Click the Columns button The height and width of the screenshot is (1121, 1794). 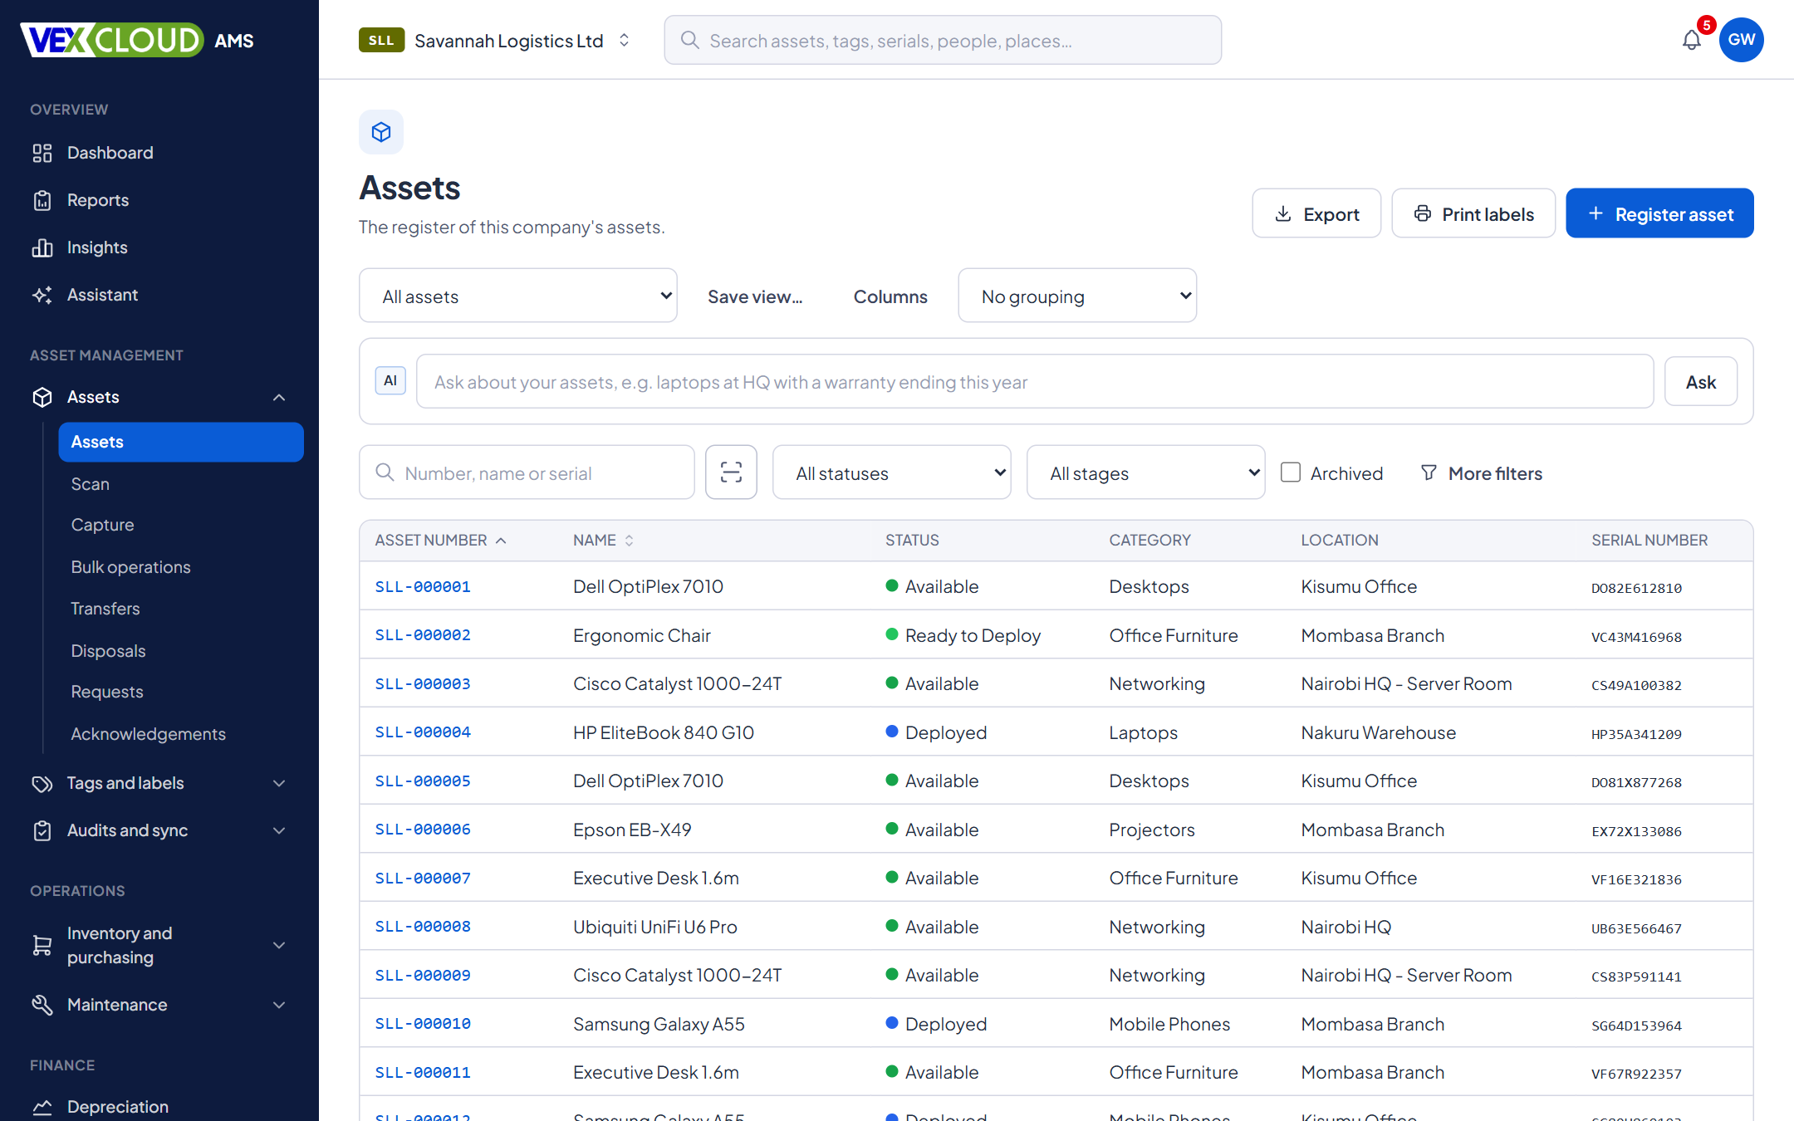click(x=890, y=296)
